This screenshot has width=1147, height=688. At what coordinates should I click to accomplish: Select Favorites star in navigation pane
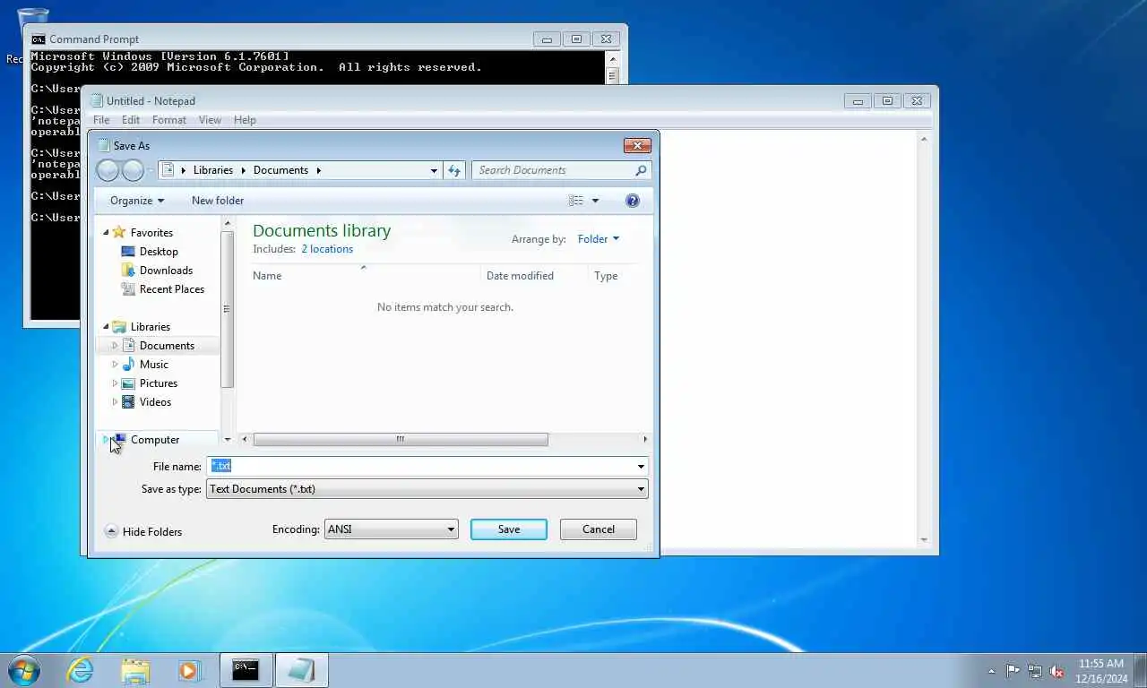119,233
